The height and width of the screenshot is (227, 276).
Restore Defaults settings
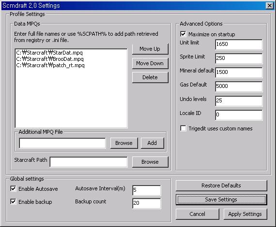[221, 185]
